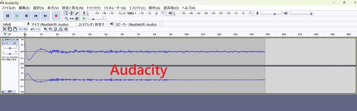Open the トラック(T) menu
This screenshot has height=111, width=357.
(x=93, y=8)
